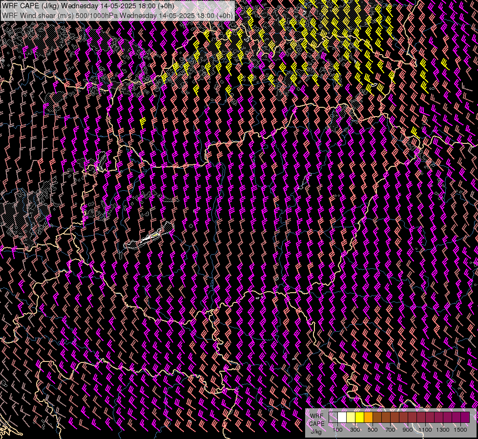Click the 1300 legend value

point(443,430)
